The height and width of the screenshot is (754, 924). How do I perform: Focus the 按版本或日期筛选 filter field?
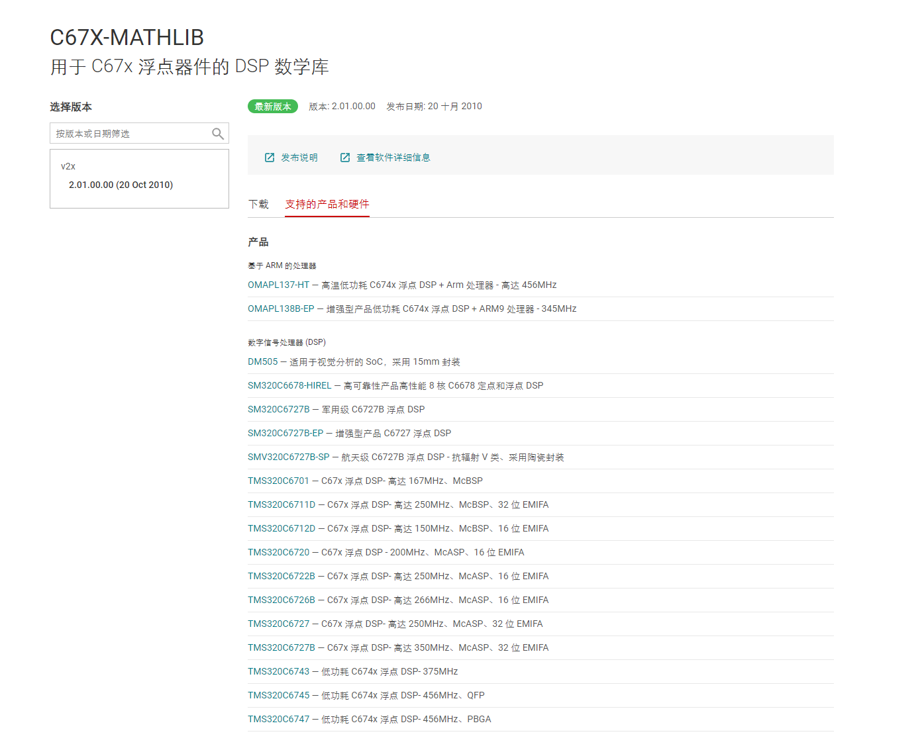139,133
